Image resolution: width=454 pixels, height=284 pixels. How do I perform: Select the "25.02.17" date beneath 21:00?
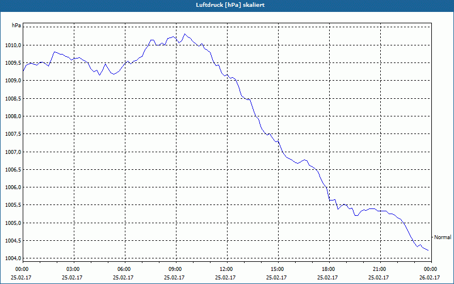[x=379, y=277]
